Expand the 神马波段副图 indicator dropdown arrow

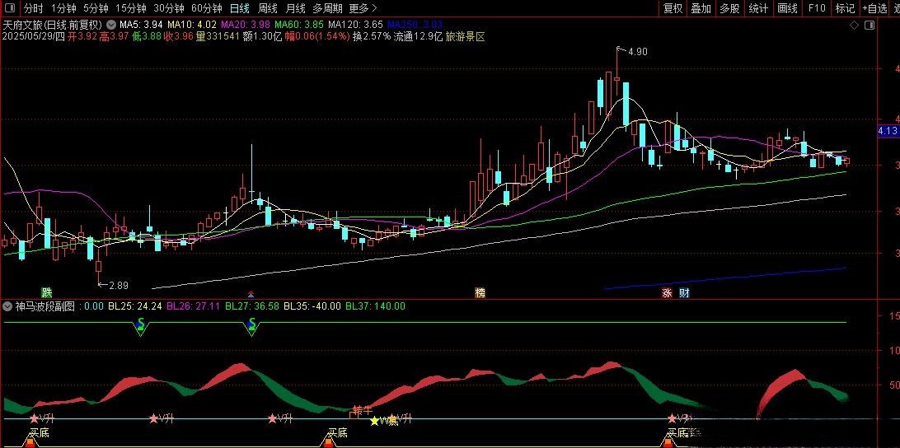(8, 306)
